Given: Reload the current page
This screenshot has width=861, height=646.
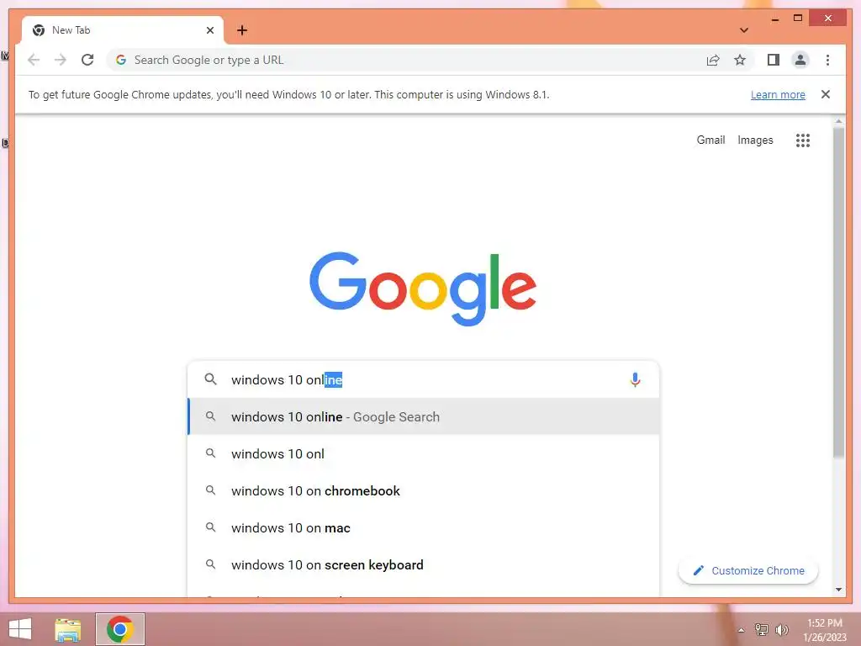Looking at the screenshot, I should 87,60.
